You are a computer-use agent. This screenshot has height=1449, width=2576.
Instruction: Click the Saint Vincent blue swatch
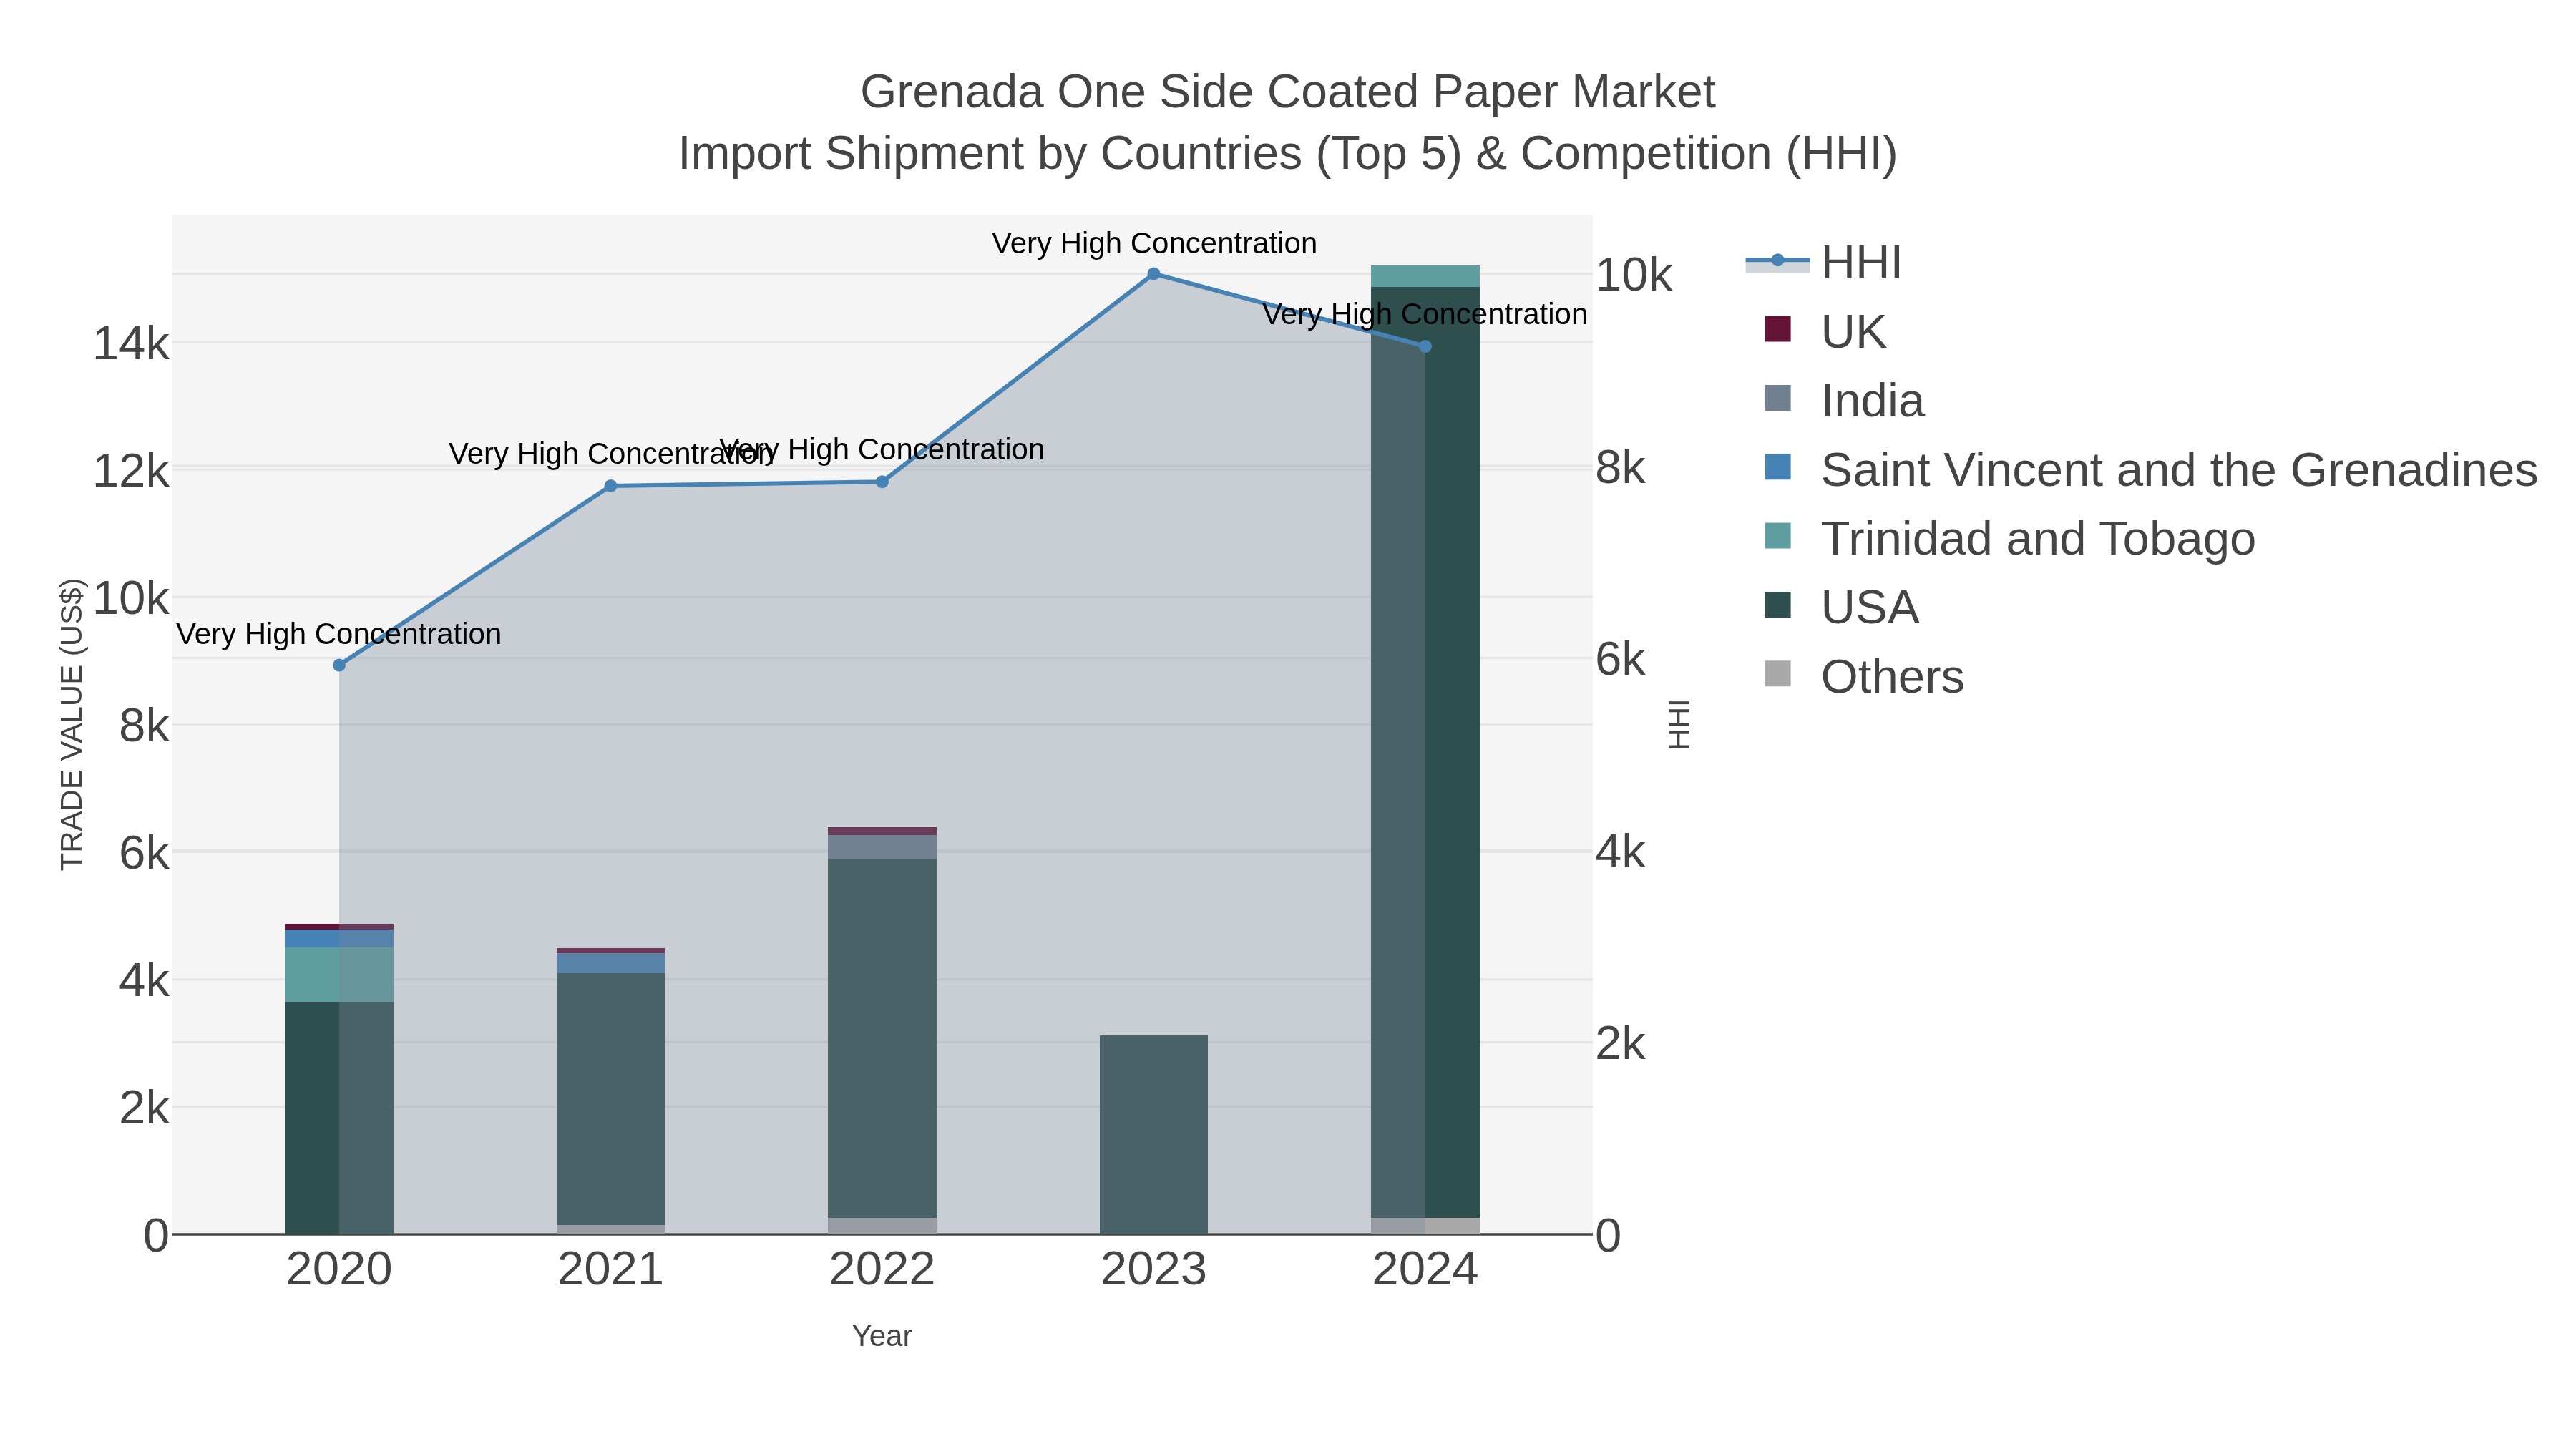pos(1777,467)
